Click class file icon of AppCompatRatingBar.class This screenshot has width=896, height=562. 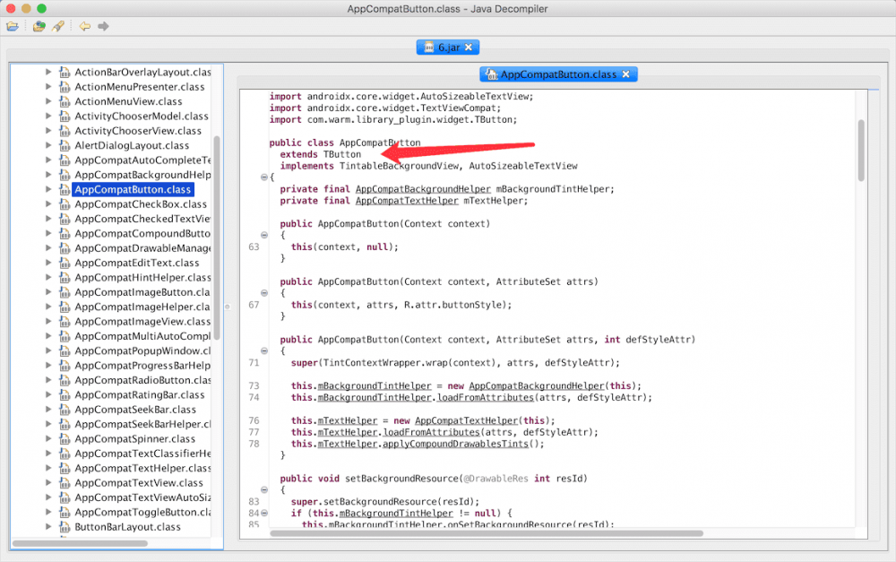tap(65, 395)
